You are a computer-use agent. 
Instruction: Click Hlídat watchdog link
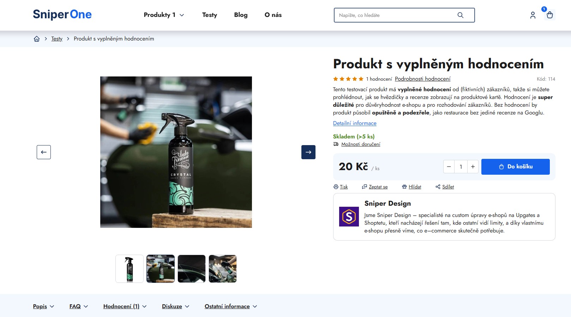click(x=411, y=187)
